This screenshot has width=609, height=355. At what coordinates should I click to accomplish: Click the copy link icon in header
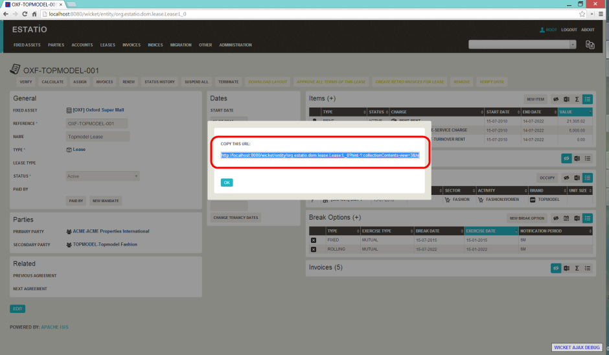(590, 45)
